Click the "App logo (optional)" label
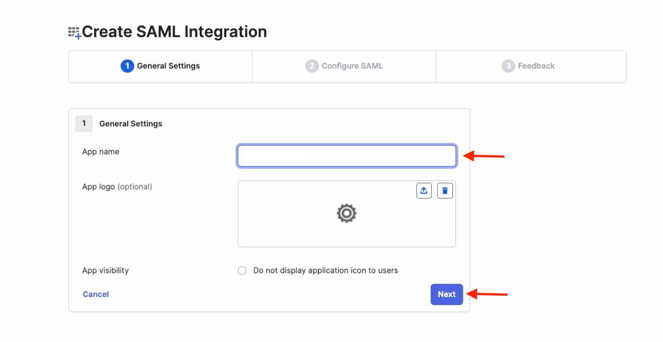Screen dimensions: 663x342 [x=117, y=187]
